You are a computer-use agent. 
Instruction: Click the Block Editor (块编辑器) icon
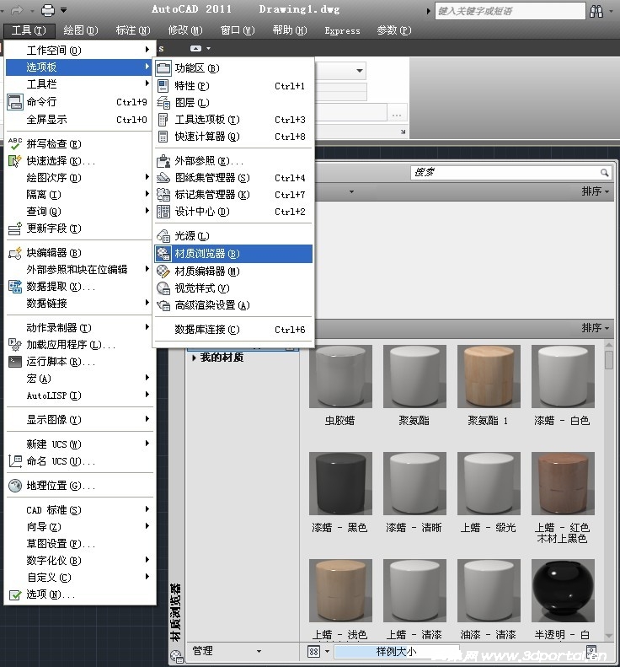click(x=15, y=253)
